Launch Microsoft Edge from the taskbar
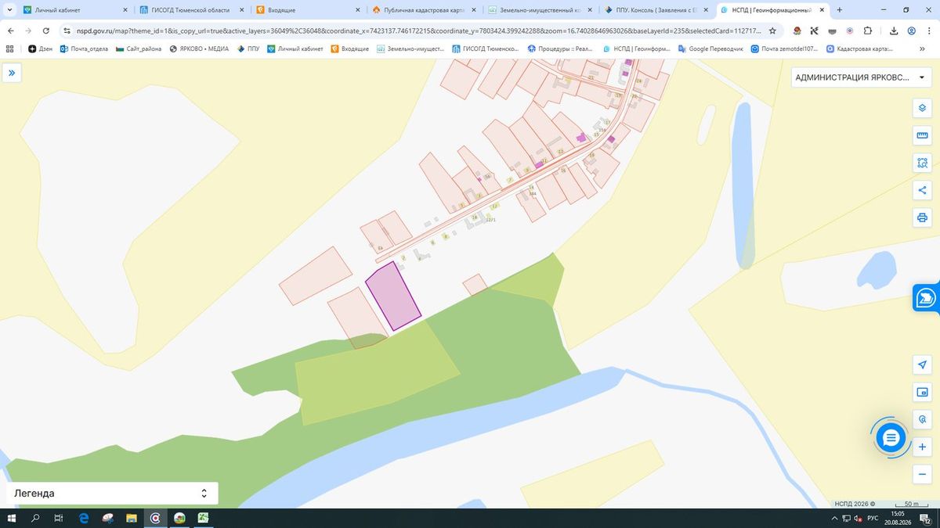Viewport: 940px width, 528px height. click(x=84, y=518)
